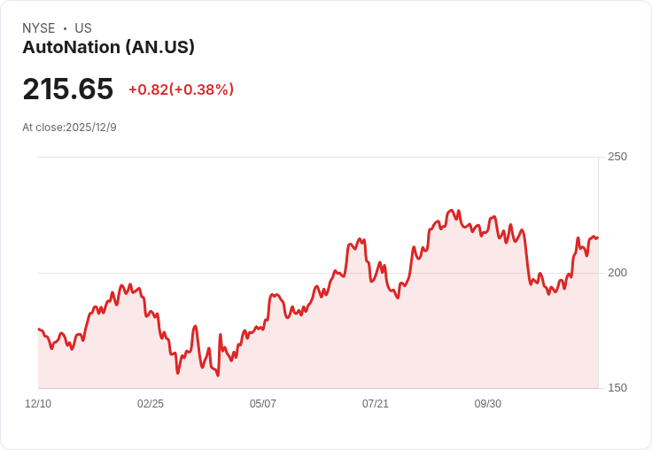Click the 250 y-axis label
Viewport: 652px width, 450px height.
(x=617, y=157)
